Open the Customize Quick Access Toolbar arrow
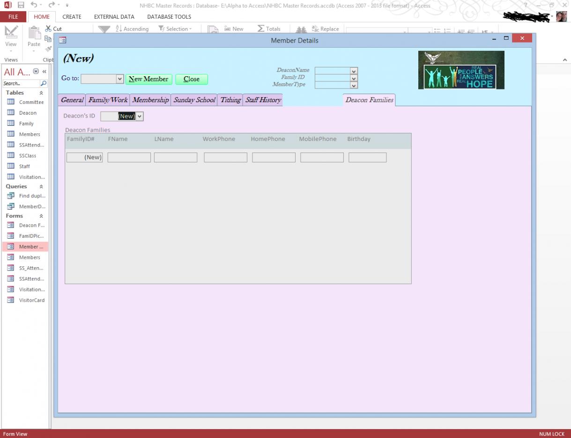The height and width of the screenshot is (438, 571). pos(68,6)
